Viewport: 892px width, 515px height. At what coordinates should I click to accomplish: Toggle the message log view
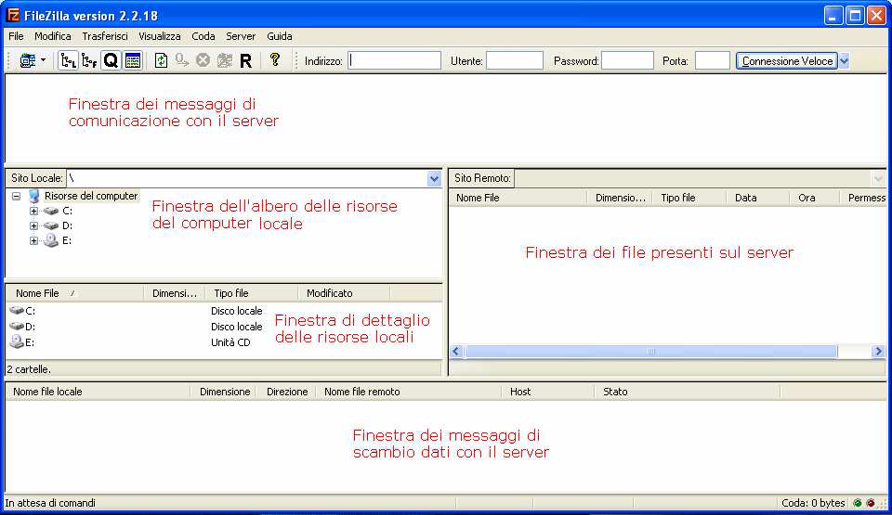(x=133, y=60)
